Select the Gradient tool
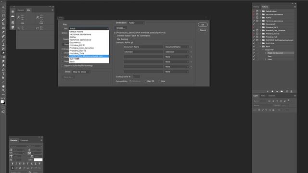Image resolution: width=308 pixels, height=173 pixels. (3, 57)
